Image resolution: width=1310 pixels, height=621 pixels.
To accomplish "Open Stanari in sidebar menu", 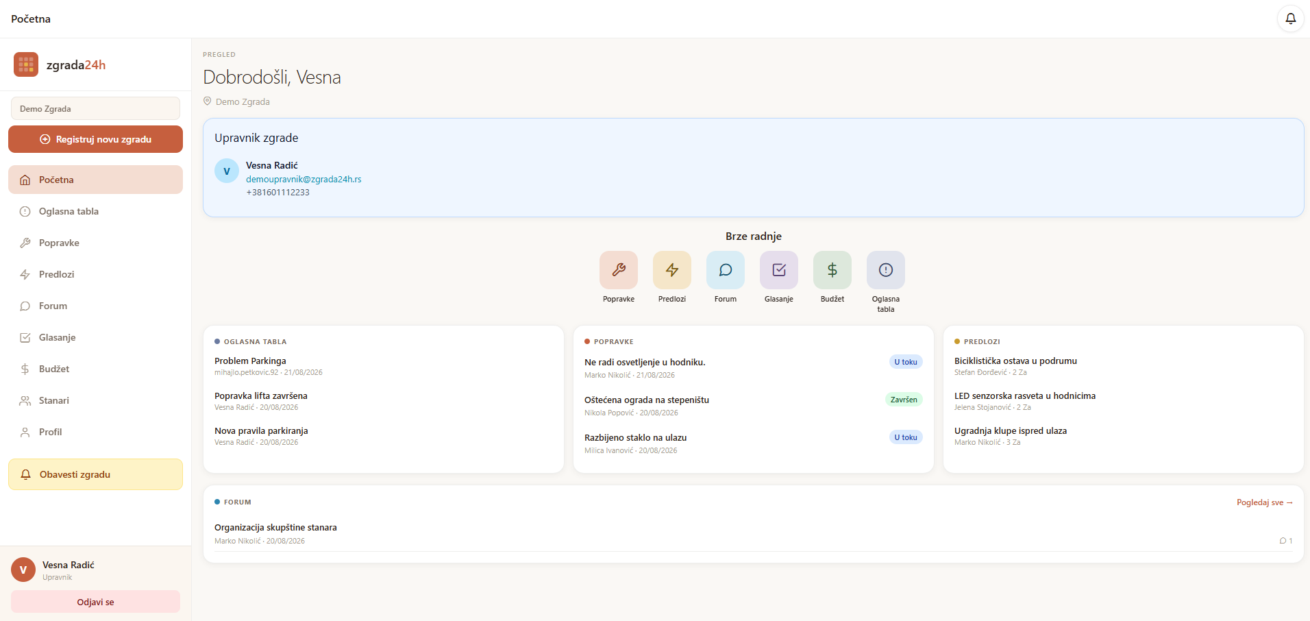I will point(95,400).
